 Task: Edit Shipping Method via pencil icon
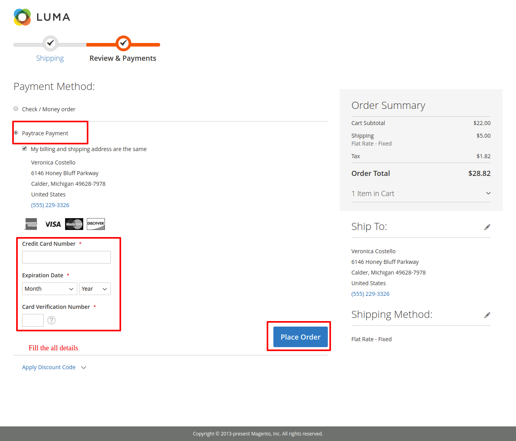click(x=487, y=315)
